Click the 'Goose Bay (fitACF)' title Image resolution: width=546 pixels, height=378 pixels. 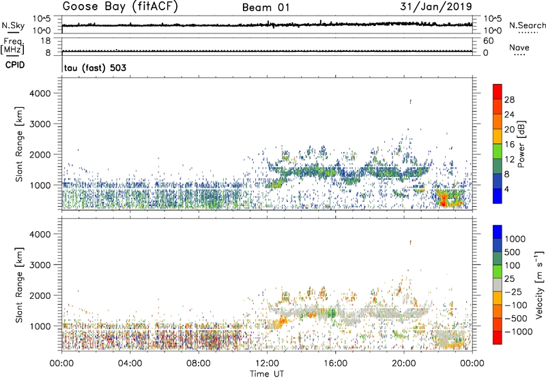120,7
